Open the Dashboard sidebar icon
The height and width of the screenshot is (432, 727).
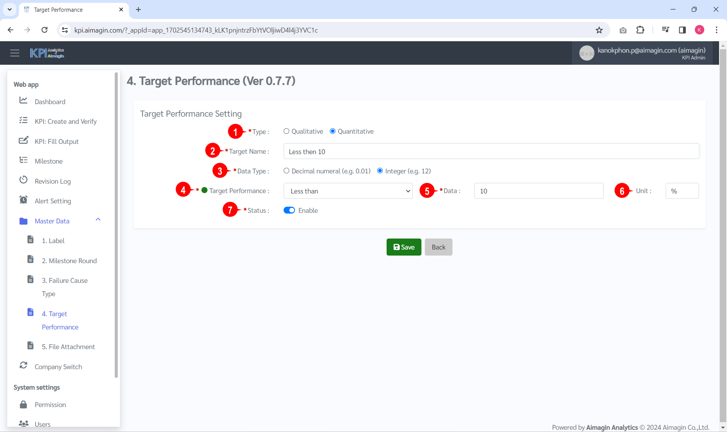tap(23, 100)
